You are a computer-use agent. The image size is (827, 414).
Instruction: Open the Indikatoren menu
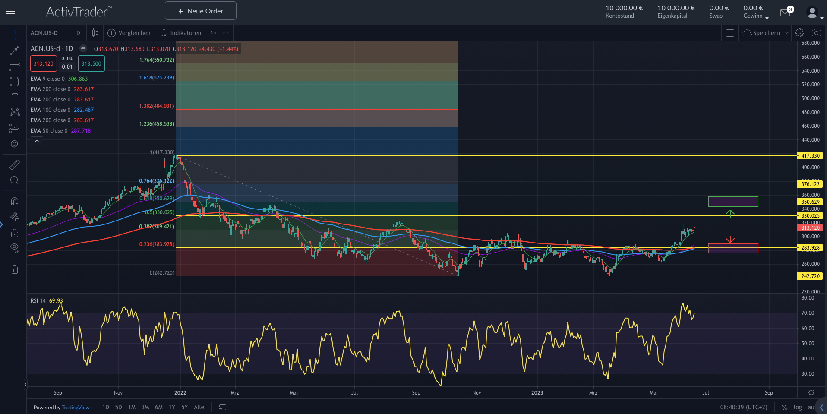pos(181,33)
